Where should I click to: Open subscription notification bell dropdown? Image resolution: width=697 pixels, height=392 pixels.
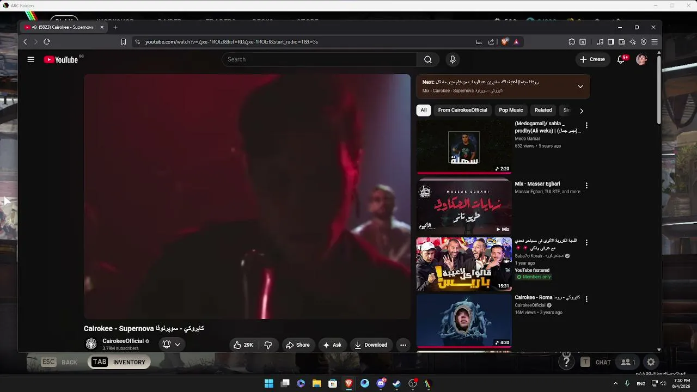click(x=172, y=345)
